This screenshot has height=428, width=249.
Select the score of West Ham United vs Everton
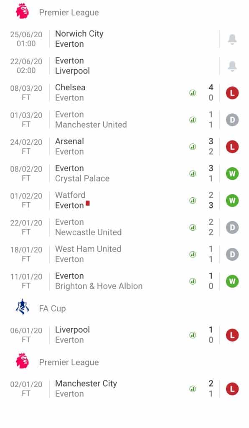[211, 254]
